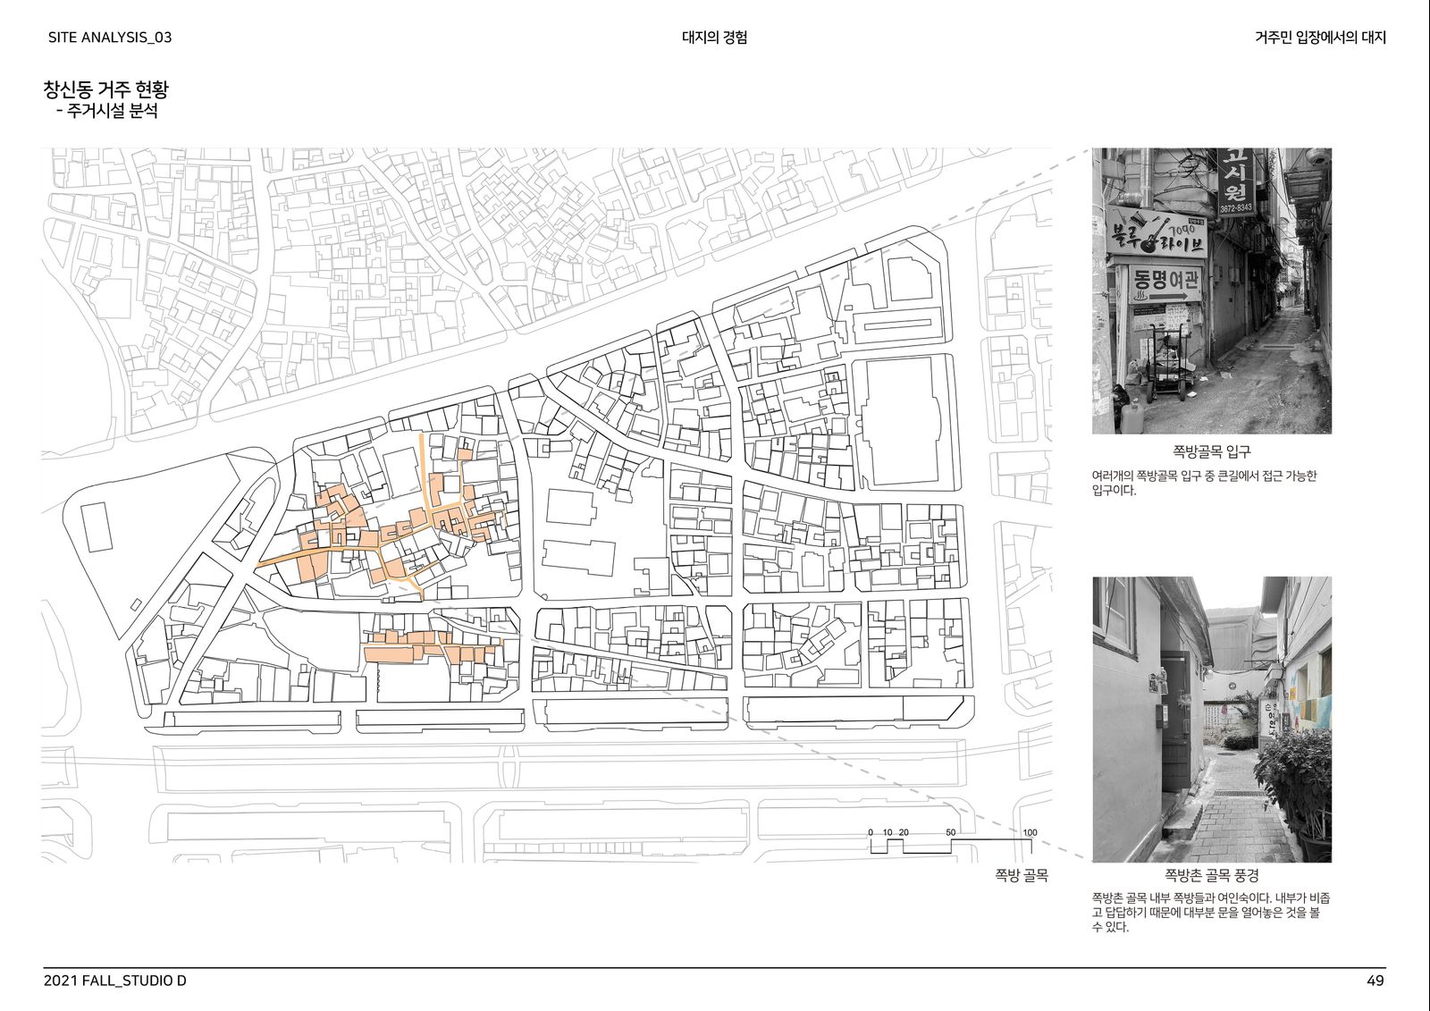Click the description beginning '쪽방촌 골목 내부'
Viewport: 1430px width, 1011px height.
[1211, 913]
